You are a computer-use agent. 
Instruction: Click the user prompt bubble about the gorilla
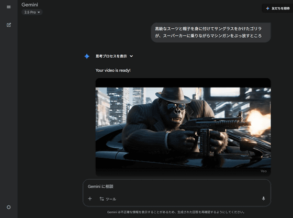coord(211,32)
